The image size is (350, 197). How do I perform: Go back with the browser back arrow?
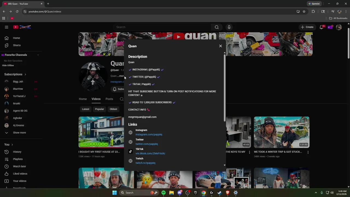point(4,11)
